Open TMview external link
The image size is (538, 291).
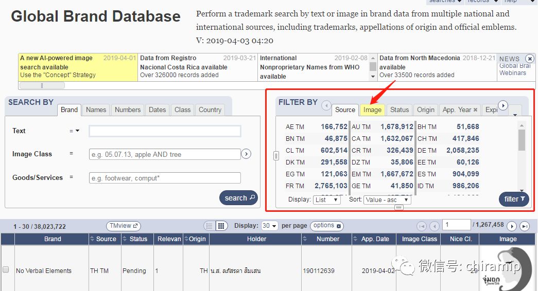(124, 226)
